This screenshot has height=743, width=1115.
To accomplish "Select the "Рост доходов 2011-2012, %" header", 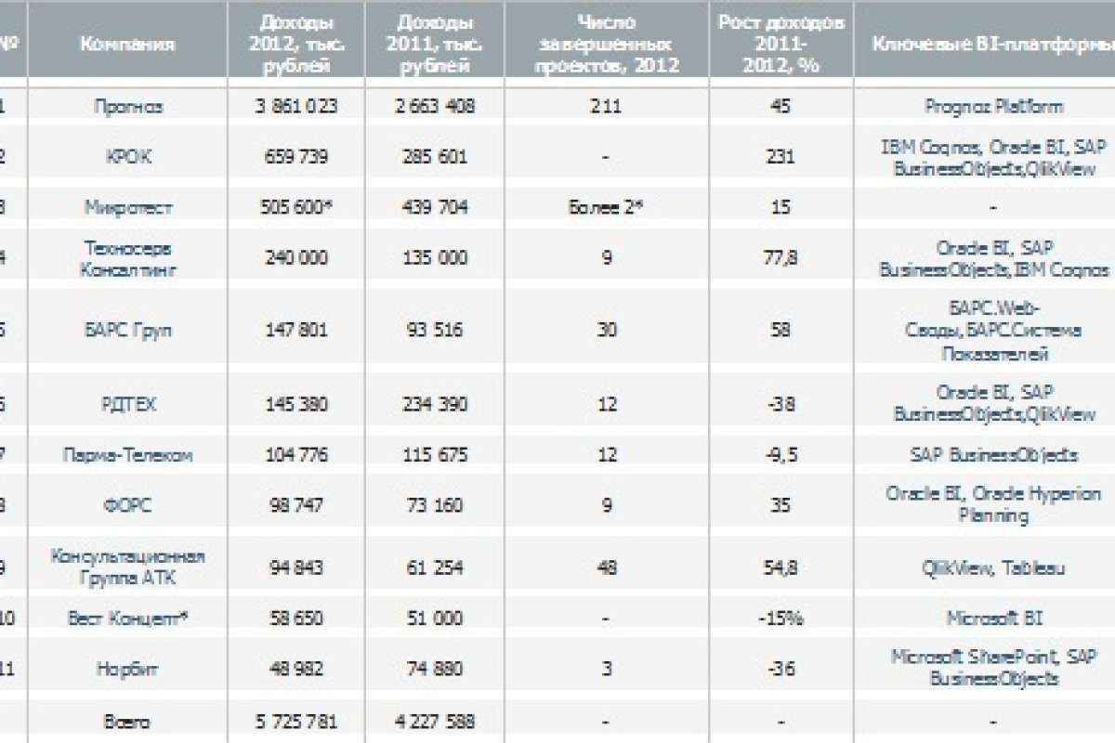I will pos(780,44).
